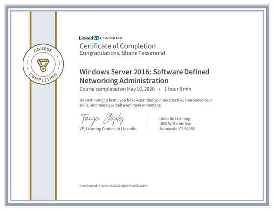Click the Course Completion medal badge
This screenshot has height=211, width=274.
[43, 64]
